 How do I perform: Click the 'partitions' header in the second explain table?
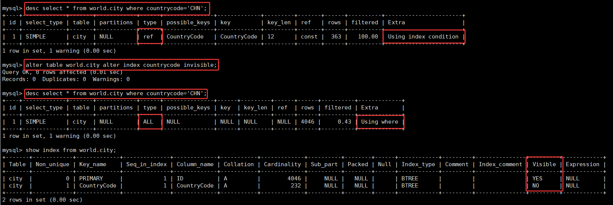(116, 108)
